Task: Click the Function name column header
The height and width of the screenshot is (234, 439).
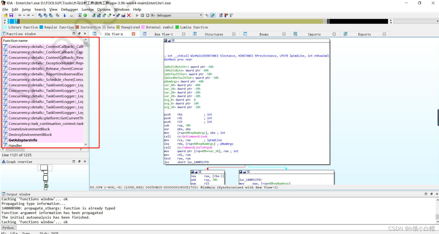Action: coord(15,41)
